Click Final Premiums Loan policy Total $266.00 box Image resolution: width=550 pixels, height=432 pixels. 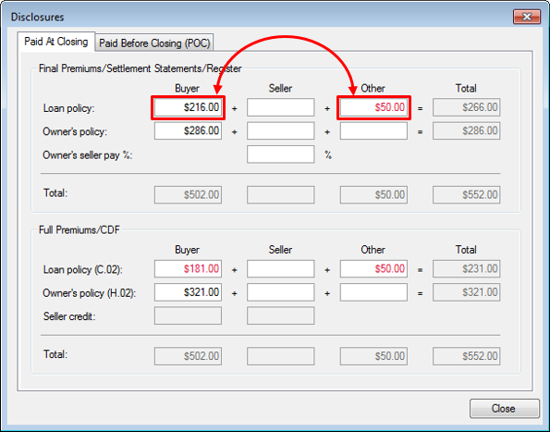[x=466, y=107]
